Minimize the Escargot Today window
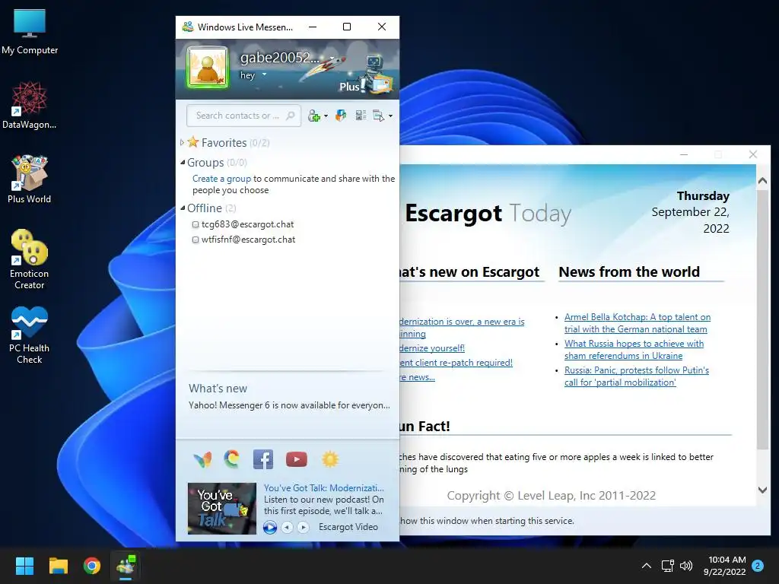This screenshot has height=584, width=779. point(684,154)
